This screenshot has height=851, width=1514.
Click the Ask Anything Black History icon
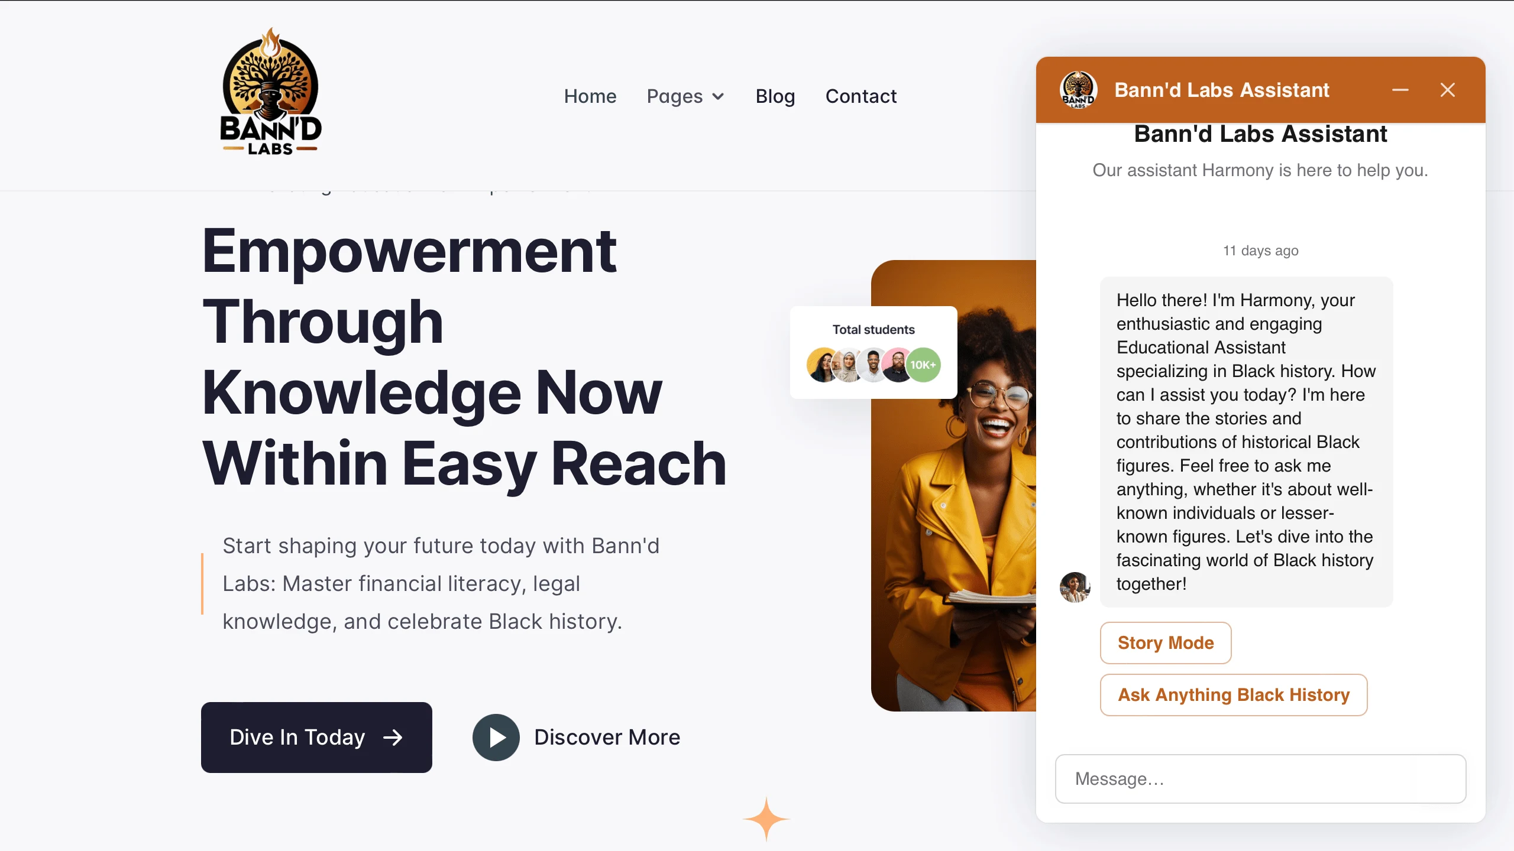pos(1233,694)
